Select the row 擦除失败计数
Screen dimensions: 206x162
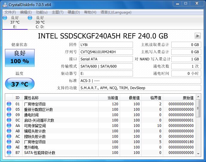tap(100, 136)
